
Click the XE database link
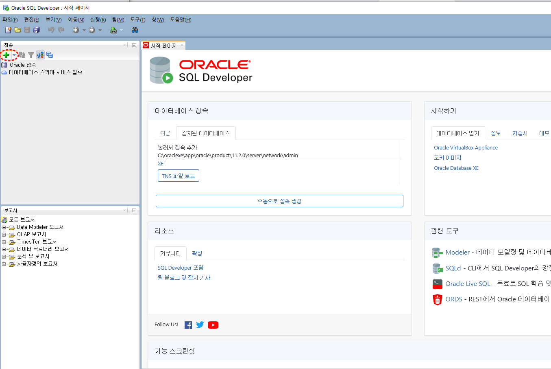point(161,163)
